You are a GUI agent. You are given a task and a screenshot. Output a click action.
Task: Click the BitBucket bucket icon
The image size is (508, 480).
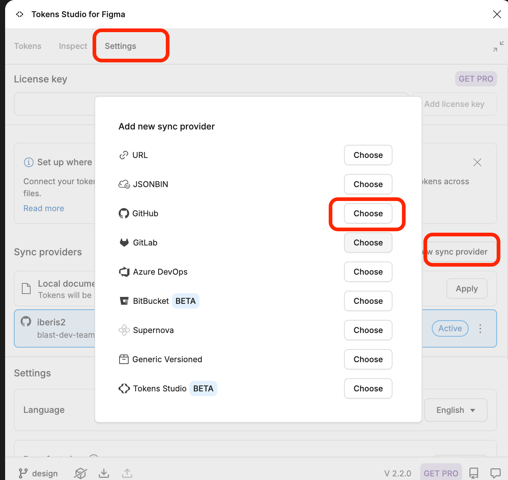[x=124, y=301]
